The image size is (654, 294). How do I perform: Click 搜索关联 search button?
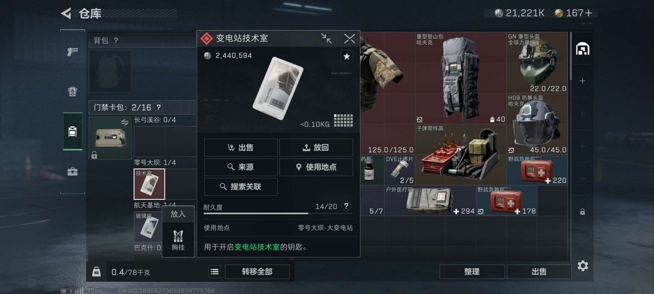[240, 186]
